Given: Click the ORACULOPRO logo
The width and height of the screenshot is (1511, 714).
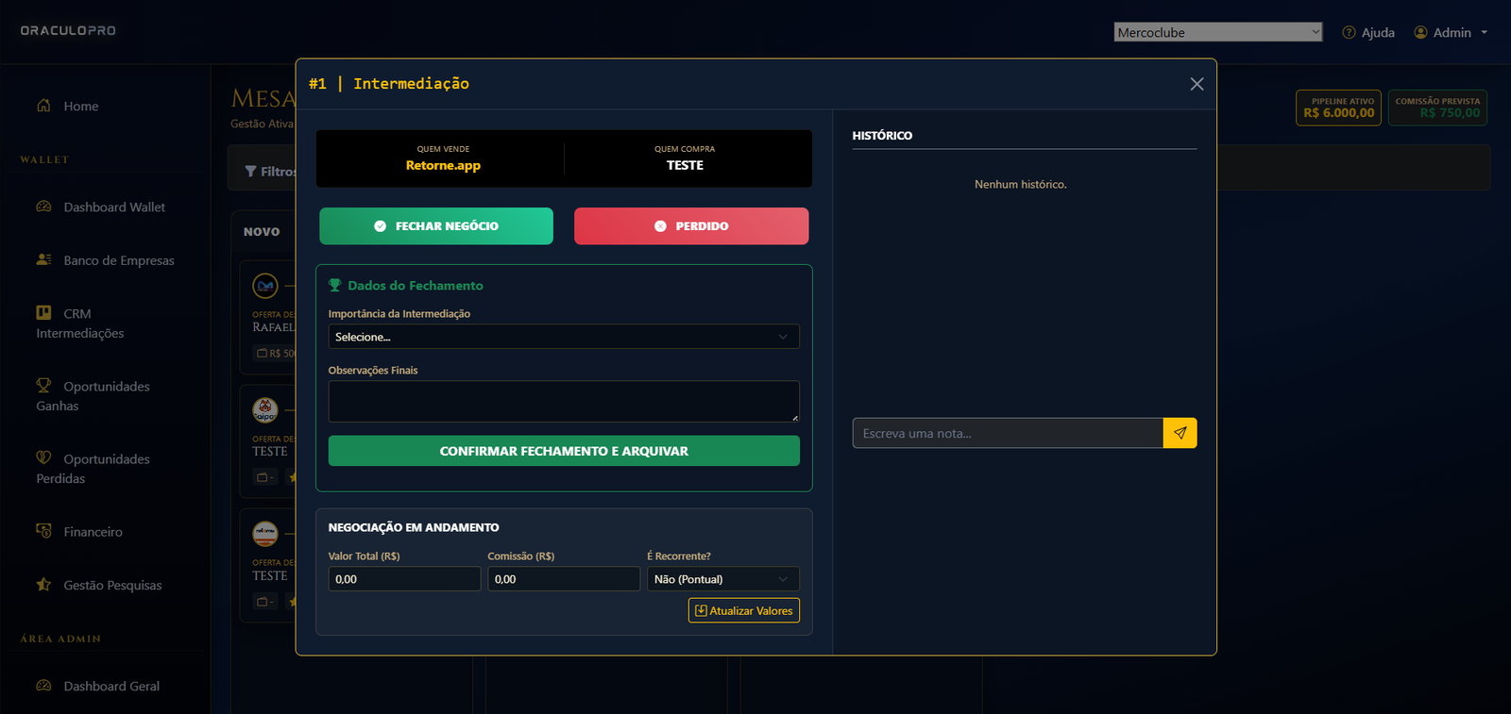Looking at the screenshot, I should pyautogui.click(x=68, y=30).
